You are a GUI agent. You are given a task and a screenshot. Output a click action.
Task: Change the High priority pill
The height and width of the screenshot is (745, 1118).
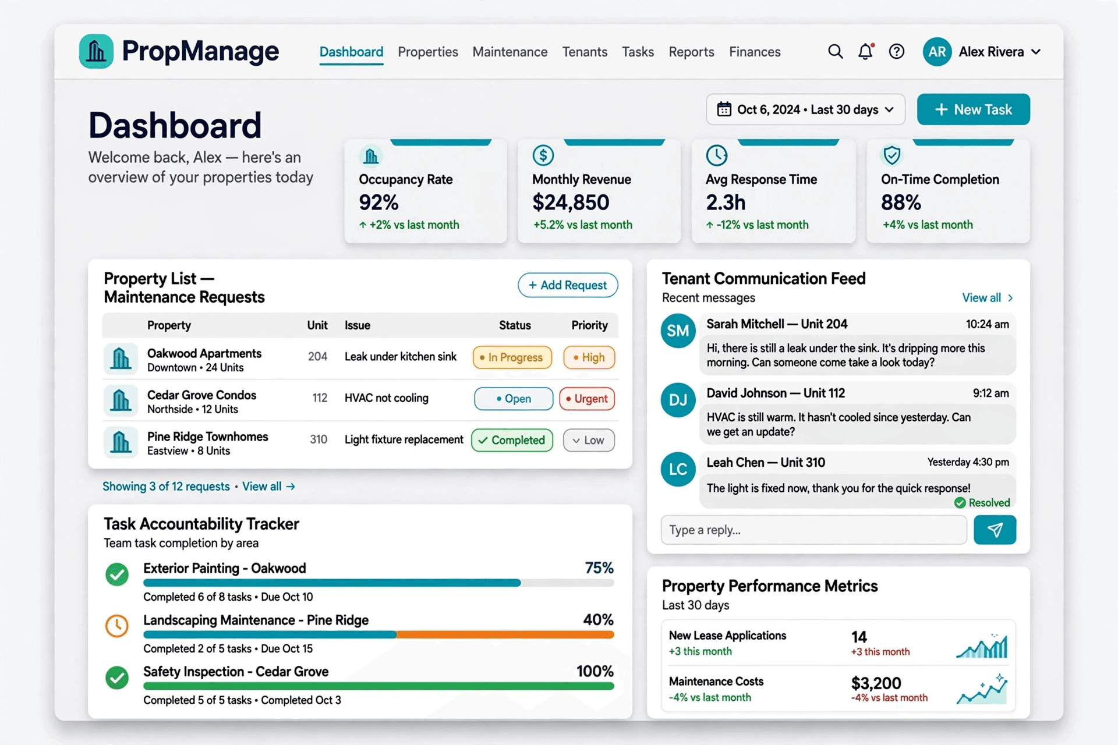[589, 357]
